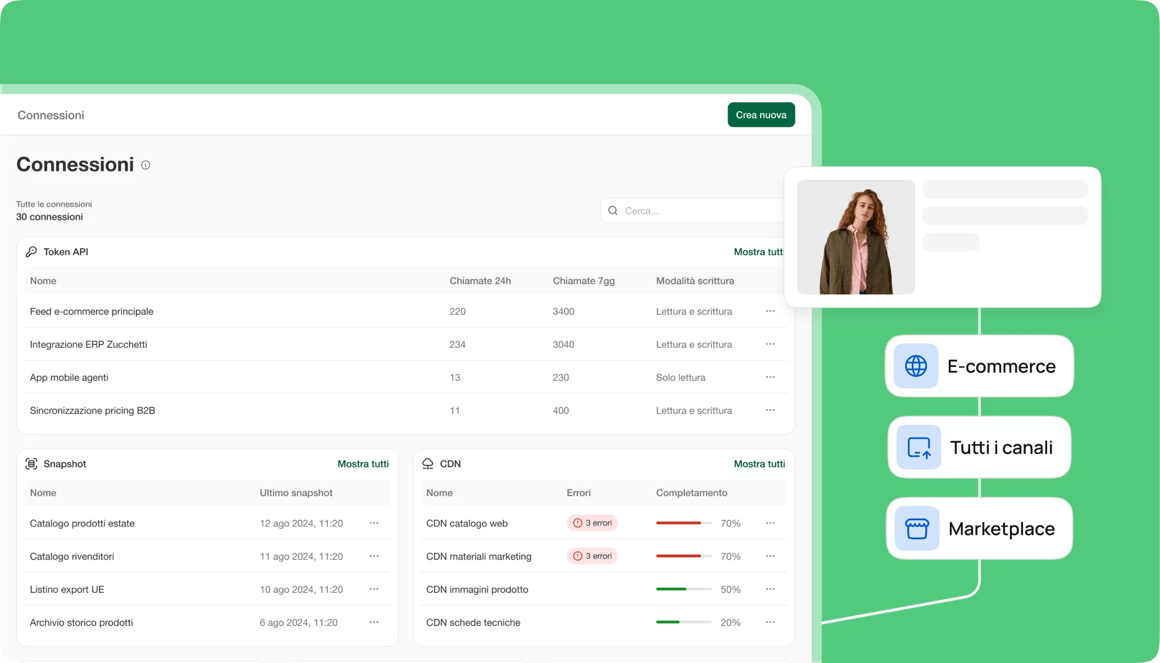The height and width of the screenshot is (663, 1160).
Task: Click the 3400 weekly calls value
Action: point(563,311)
